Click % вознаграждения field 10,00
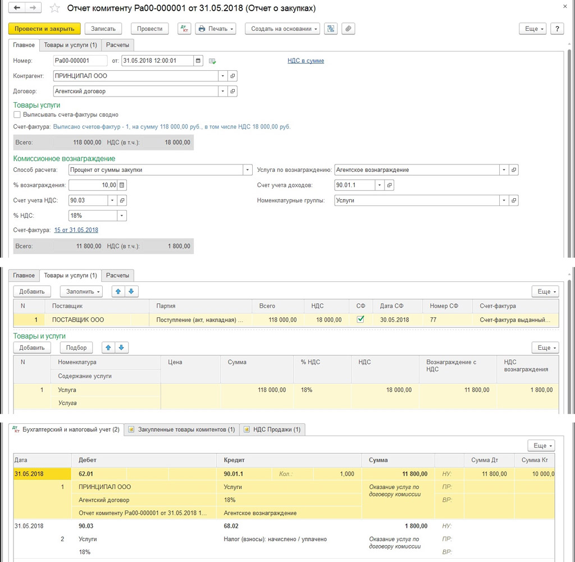Viewport: 575px width, 562px height. pyautogui.click(x=93, y=185)
